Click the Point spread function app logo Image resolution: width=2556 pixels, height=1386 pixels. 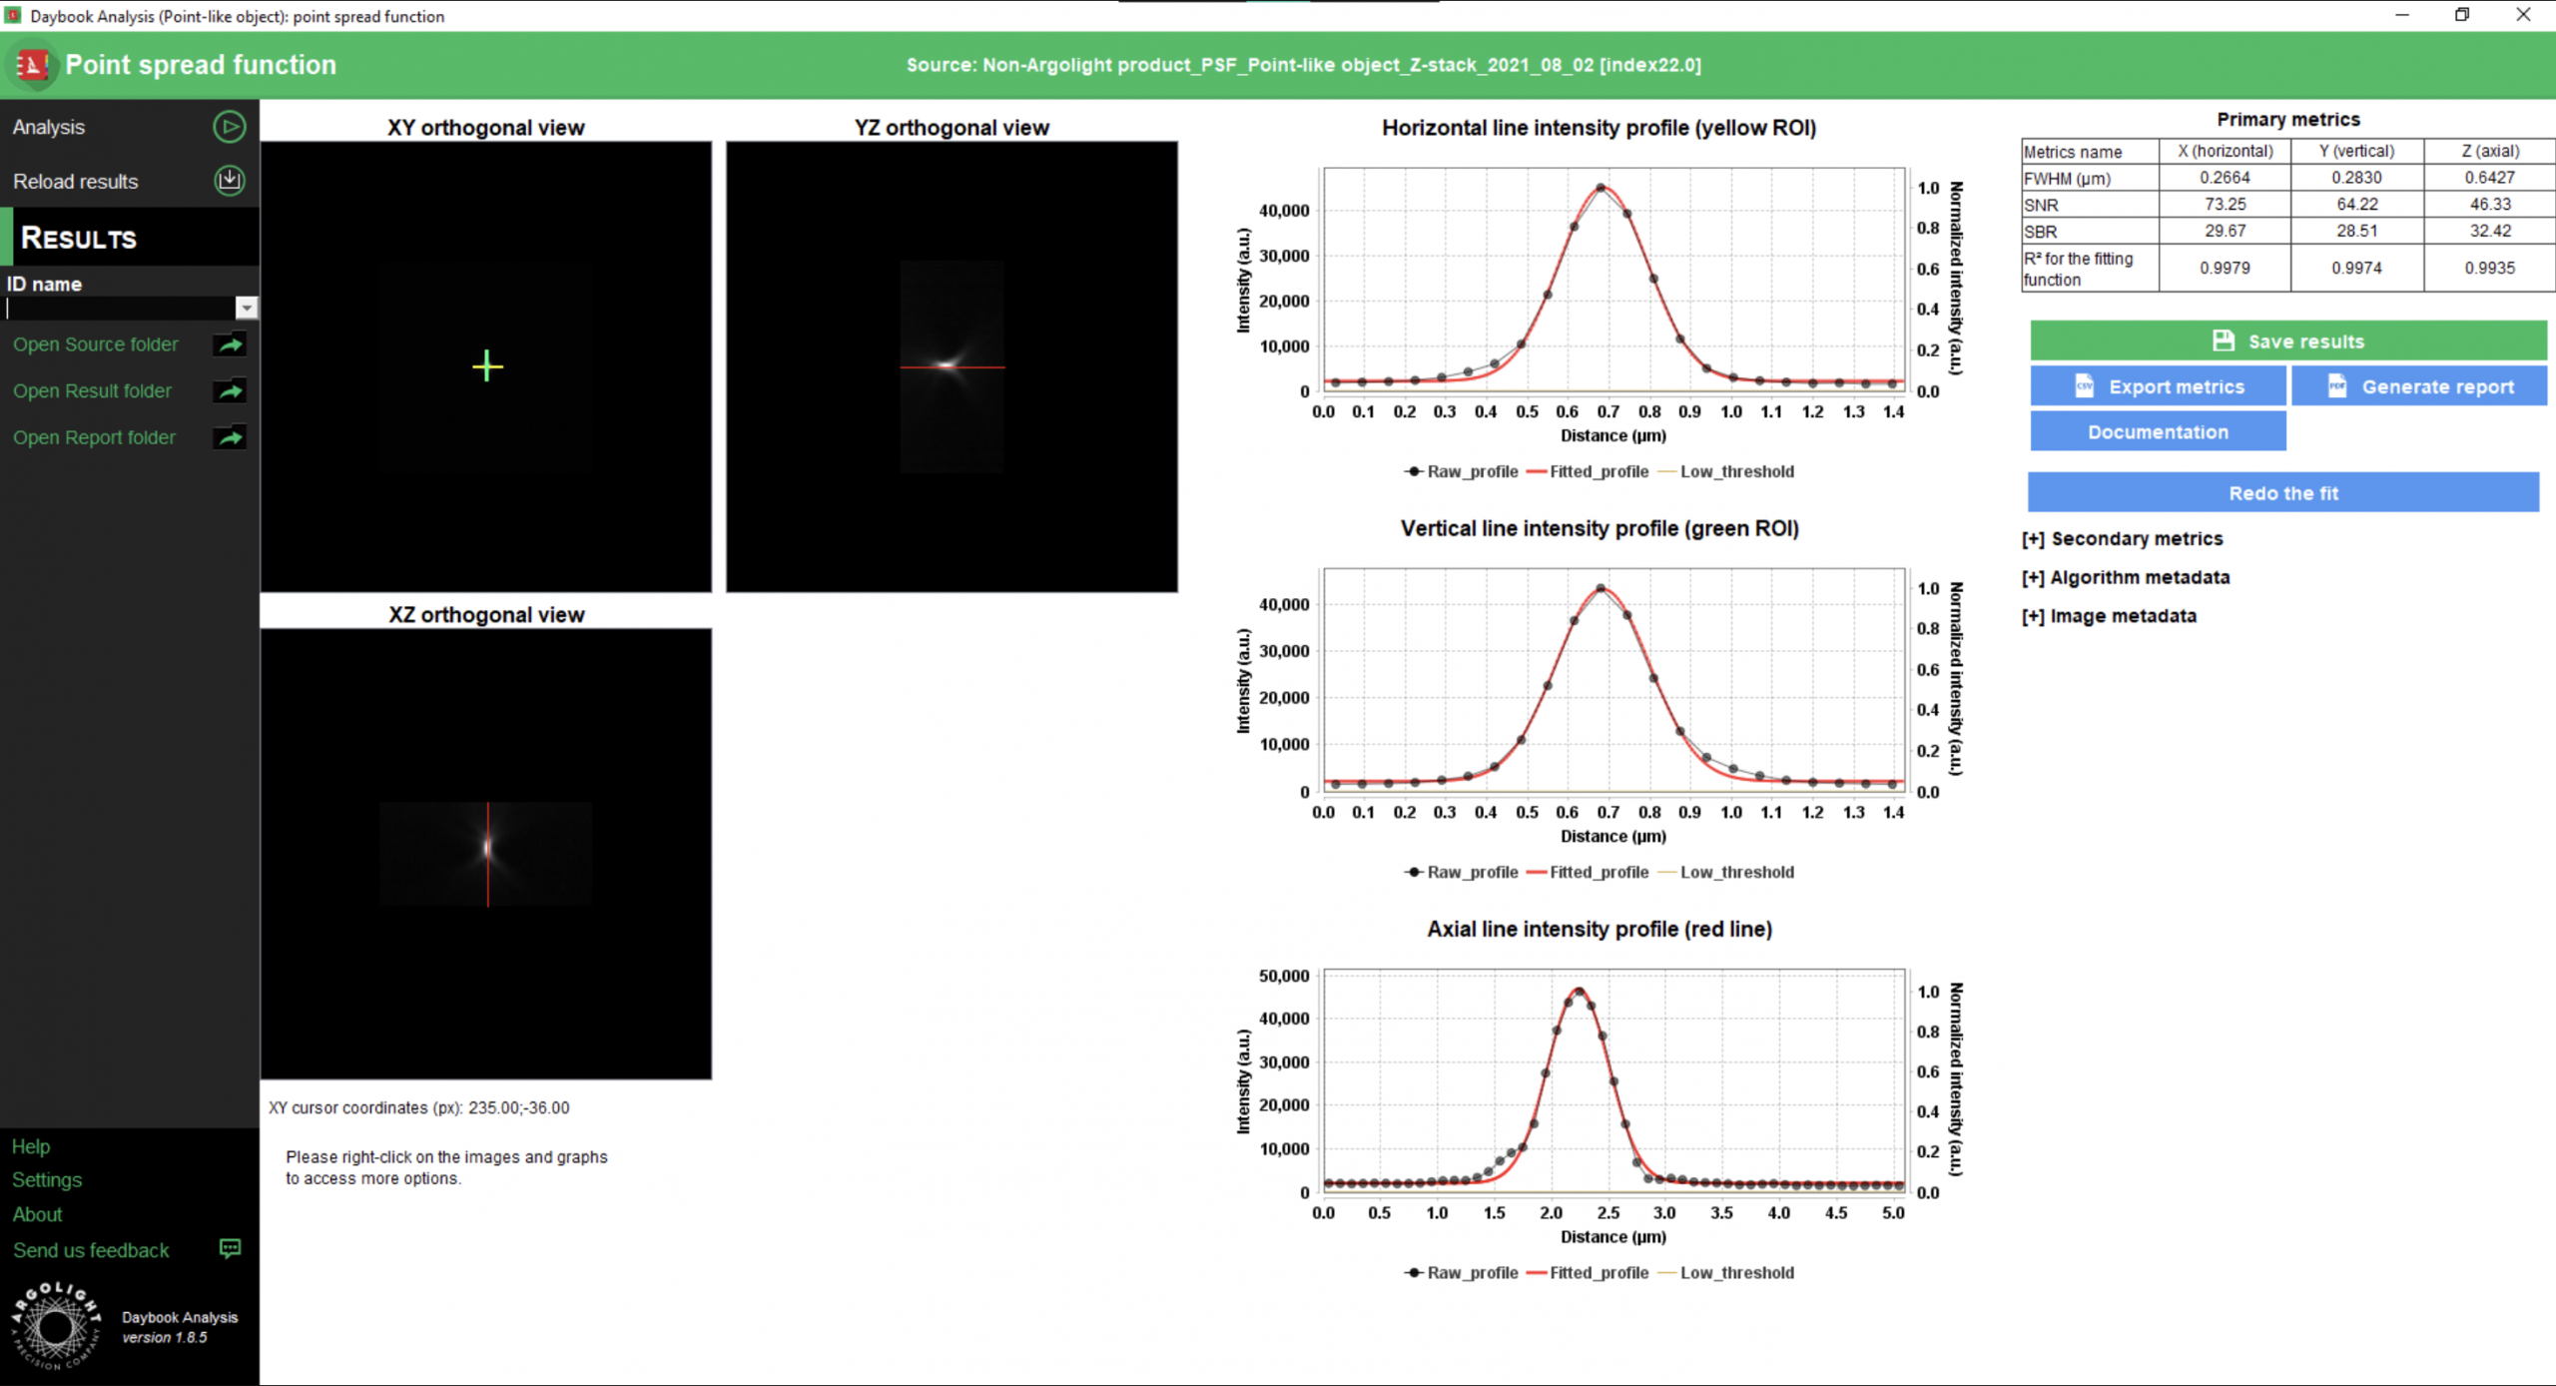[x=33, y=66]
